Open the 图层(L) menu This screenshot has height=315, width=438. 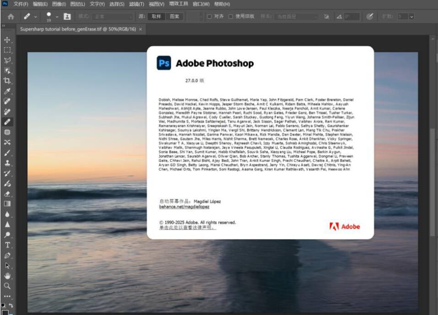[78, 4]
